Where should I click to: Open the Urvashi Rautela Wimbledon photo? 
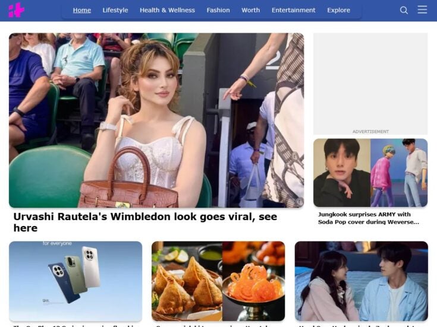point(156,120)
